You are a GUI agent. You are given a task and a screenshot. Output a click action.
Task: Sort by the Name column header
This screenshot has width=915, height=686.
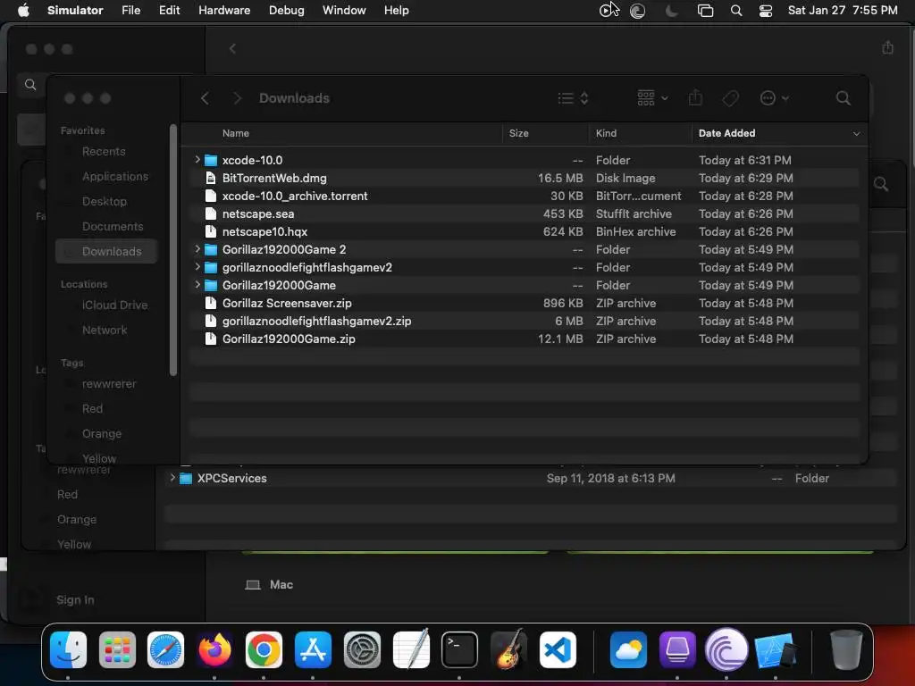pyautogui.click(x=235, y=134)
